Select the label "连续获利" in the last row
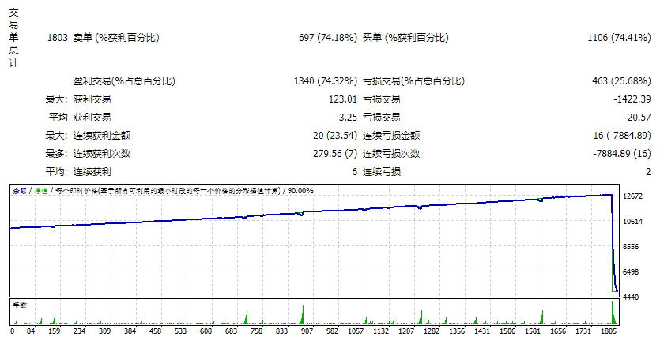The image size is (660, 340). (x=92, y=171)
